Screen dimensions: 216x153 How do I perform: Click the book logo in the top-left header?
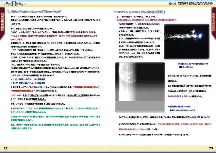pyautogui.click(x=14, y=4)
